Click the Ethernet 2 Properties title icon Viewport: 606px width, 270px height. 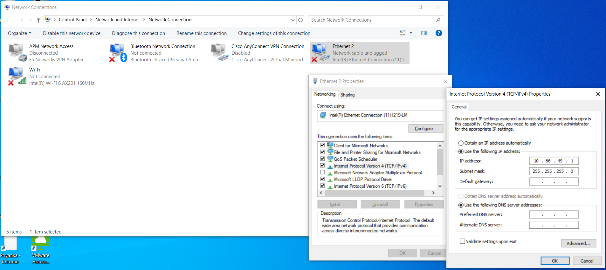315,81
